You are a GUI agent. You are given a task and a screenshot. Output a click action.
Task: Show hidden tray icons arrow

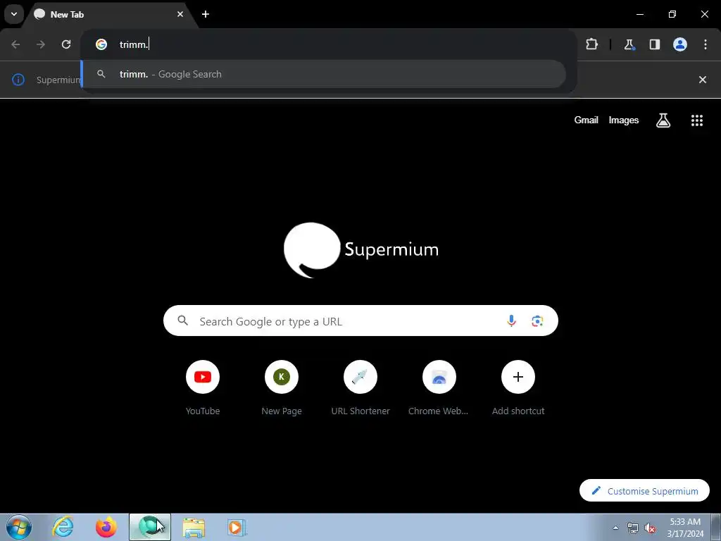point(615,528)
